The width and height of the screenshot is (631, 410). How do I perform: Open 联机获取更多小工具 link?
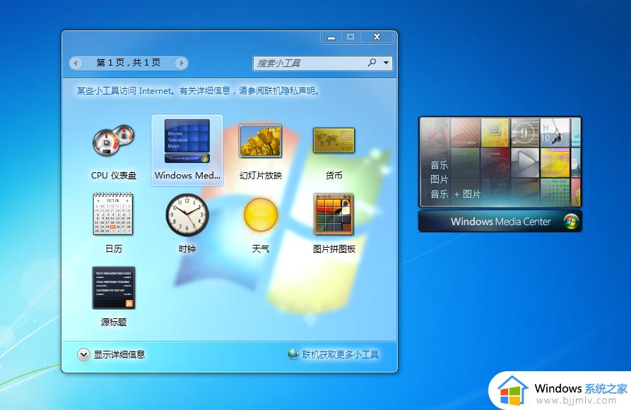coord(341,354)
